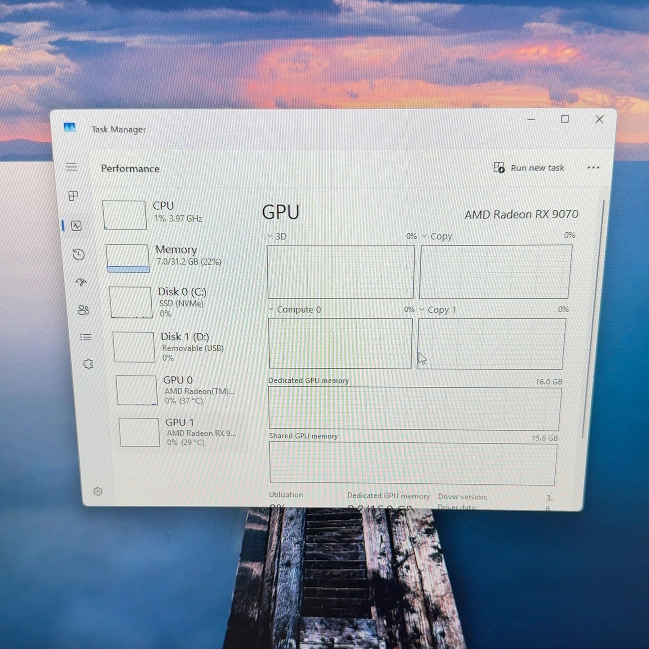Screen dimensions: 649x649
Task: Open the Processes page icon
Action: pyautogui.click(x=73, y=196)
